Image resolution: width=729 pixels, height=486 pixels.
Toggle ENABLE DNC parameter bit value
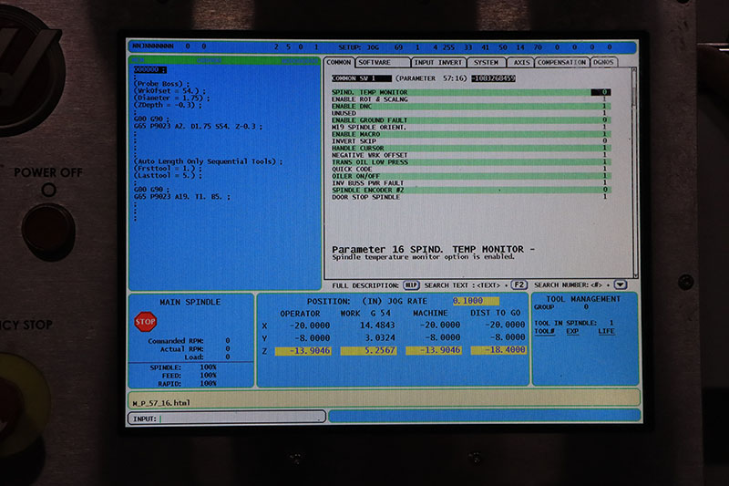coord(604,106)
